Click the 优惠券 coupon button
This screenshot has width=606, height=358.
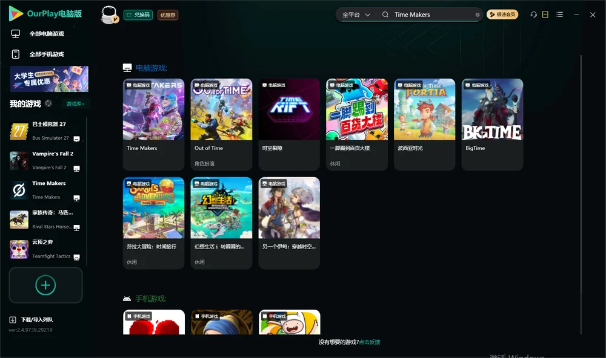click(x=168, y=15)
